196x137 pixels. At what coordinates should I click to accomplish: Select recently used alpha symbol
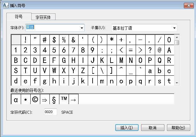point(16,100)
